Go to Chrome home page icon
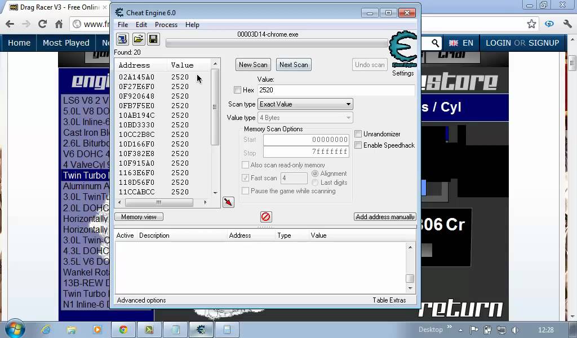Image resolution: width=577 pixels, height=338 pixels. click(59, 24)
